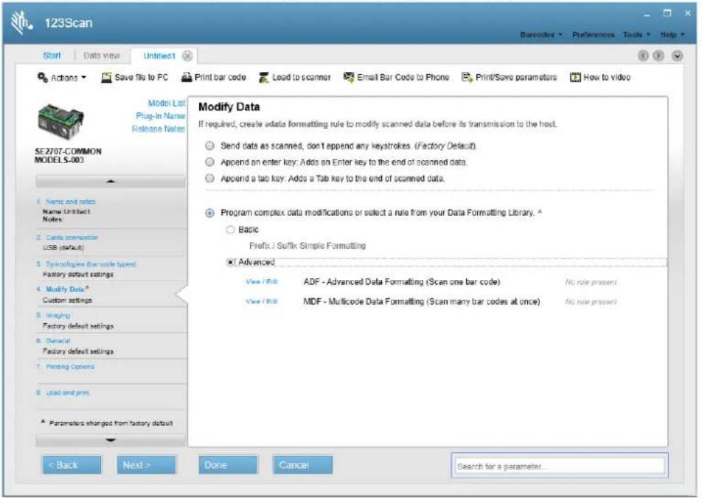Click the next tab arrow icon
The width and height of the screenshot is (702, 498).
[658, 56]
